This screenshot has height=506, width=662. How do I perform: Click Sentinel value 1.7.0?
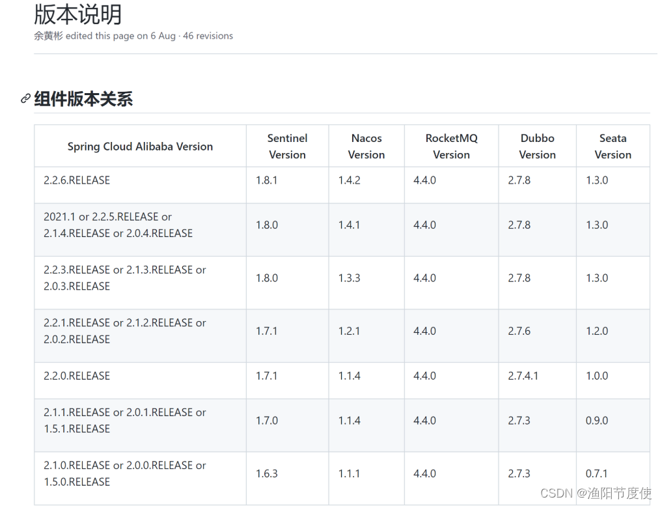pos(267,421)
